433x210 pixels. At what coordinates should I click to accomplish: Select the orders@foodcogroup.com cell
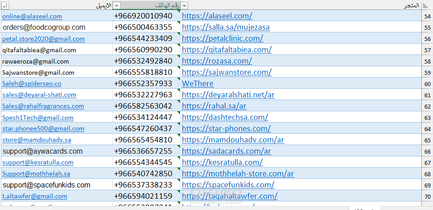pos(57,27)
